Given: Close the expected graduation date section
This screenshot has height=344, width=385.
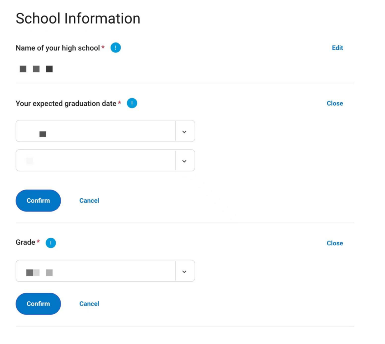Looking at the screenshot, I should tap(335, 103).
